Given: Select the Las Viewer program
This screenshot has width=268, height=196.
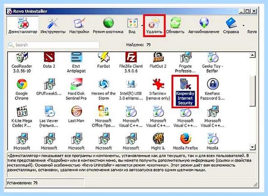Looking at the screenshot, I should [x=49, y=117].
